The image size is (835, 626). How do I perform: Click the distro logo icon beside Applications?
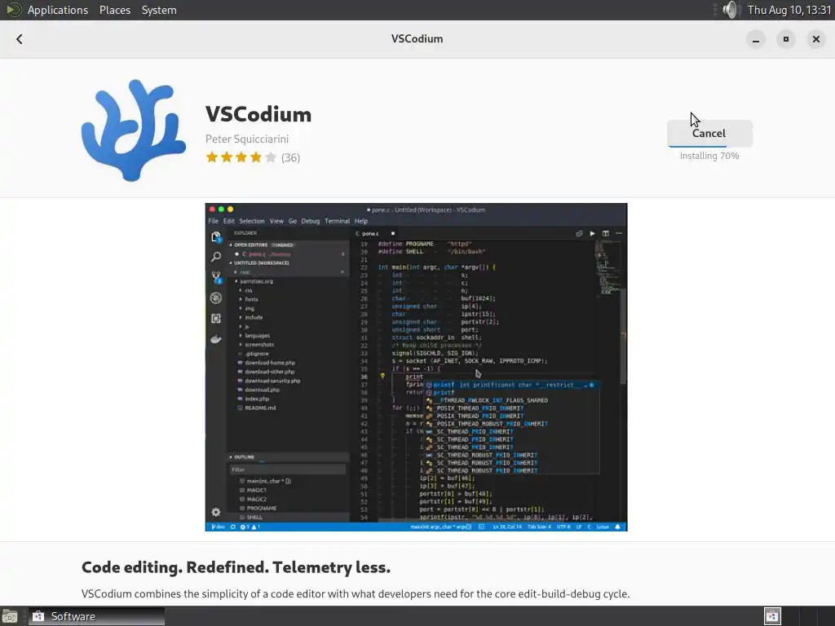click(13, 10)
